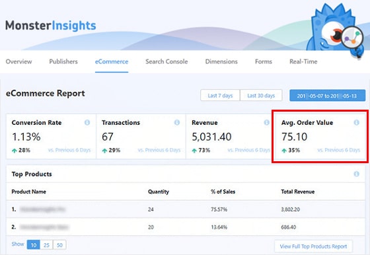Switch to the Overview tab

[x=18, y=61]
